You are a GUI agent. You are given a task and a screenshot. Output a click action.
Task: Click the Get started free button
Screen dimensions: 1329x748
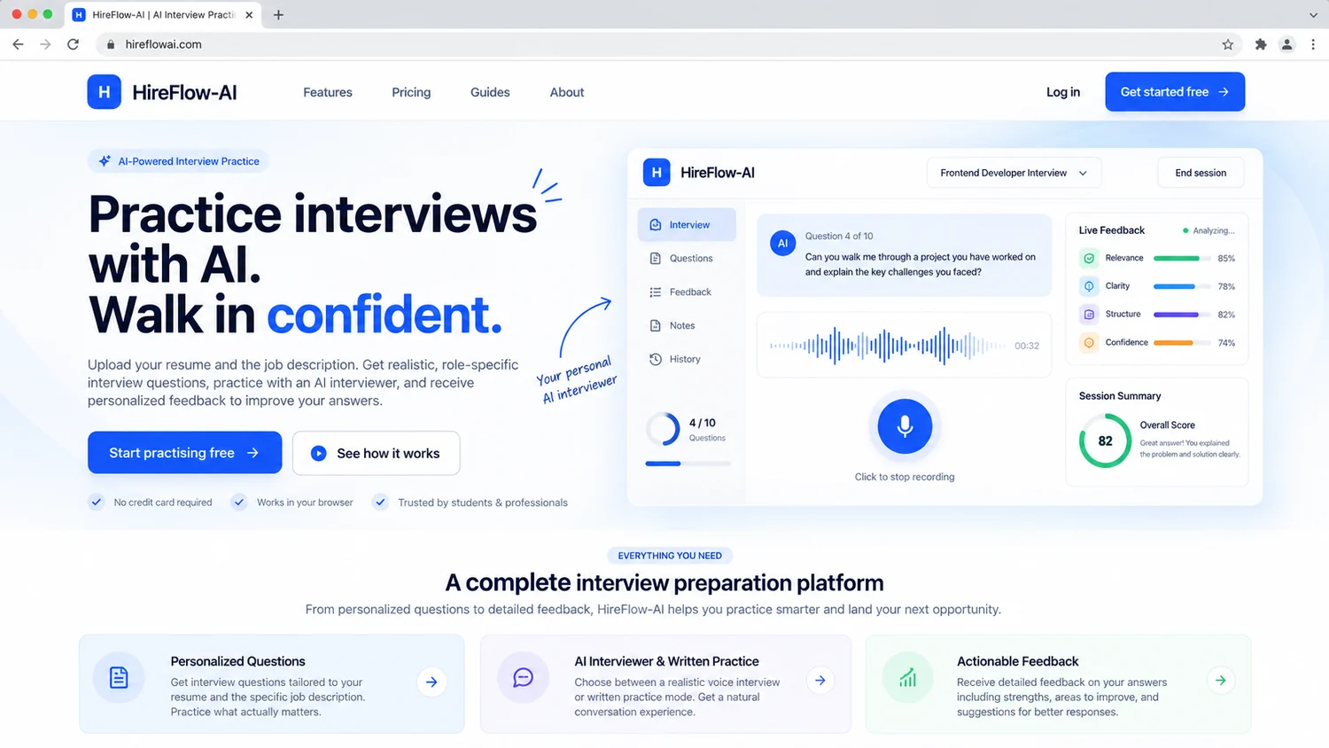[1175, 92]
